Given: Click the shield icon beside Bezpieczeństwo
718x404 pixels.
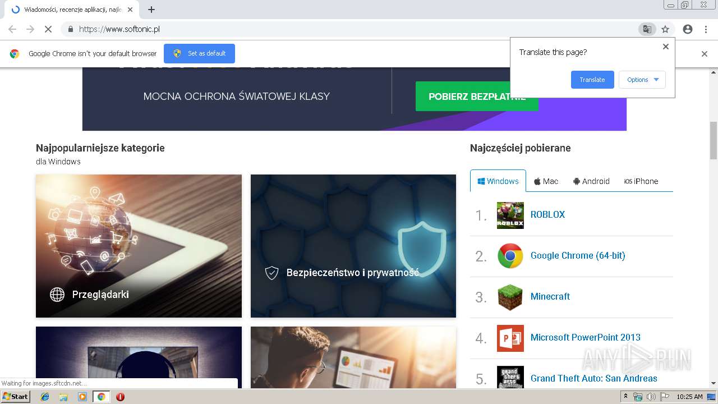Looking at the screenshot, I should (271, 273).
